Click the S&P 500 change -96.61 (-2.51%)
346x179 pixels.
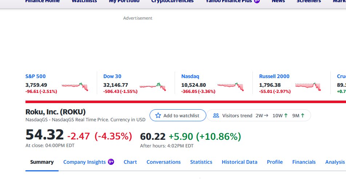pos(41,91)
